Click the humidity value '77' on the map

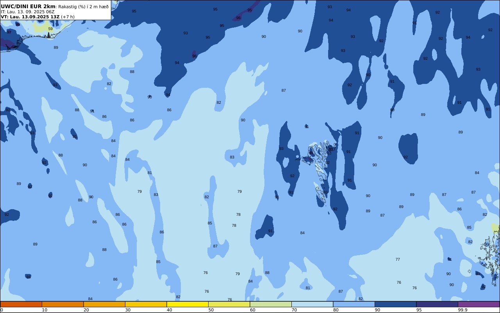tap(398, 260)
